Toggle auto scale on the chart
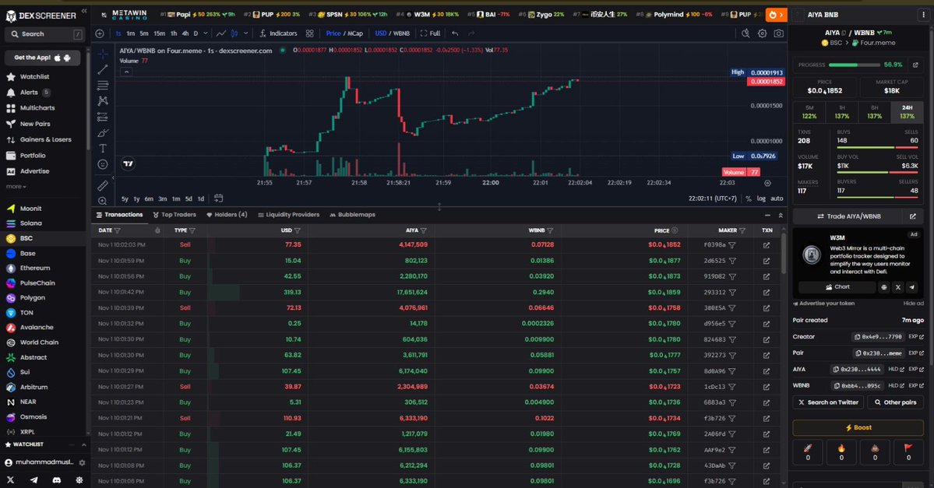 point(777,198)
